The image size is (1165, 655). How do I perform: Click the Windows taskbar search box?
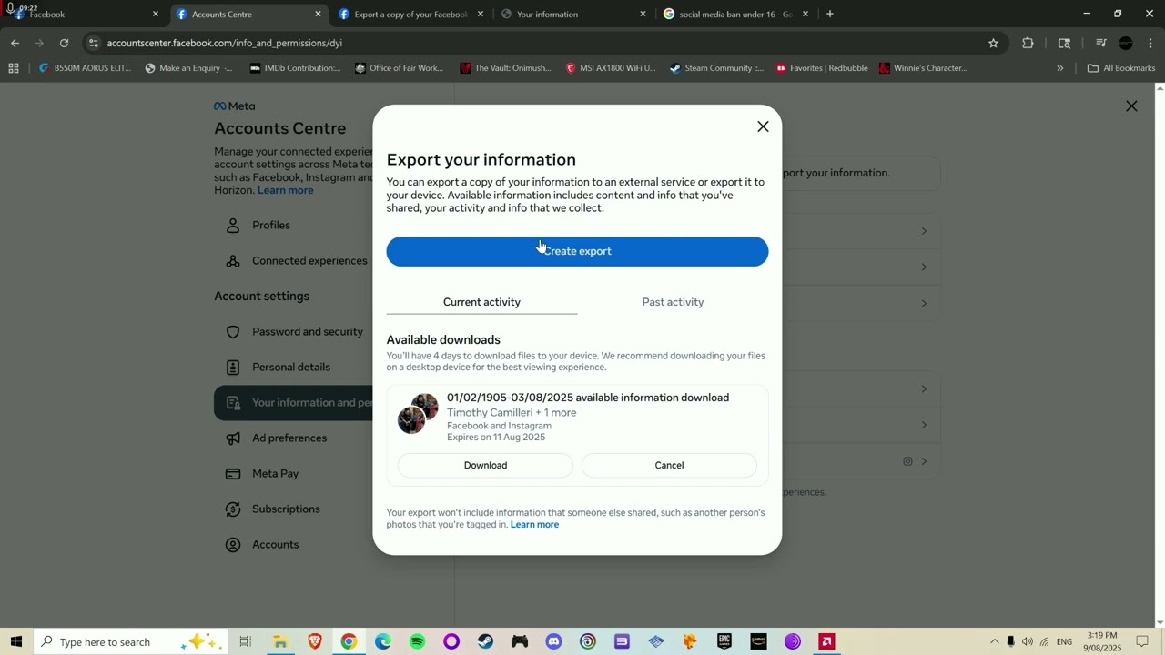130,641
